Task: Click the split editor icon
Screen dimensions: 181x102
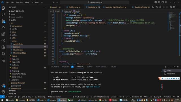Action: [x=174, y=7]
